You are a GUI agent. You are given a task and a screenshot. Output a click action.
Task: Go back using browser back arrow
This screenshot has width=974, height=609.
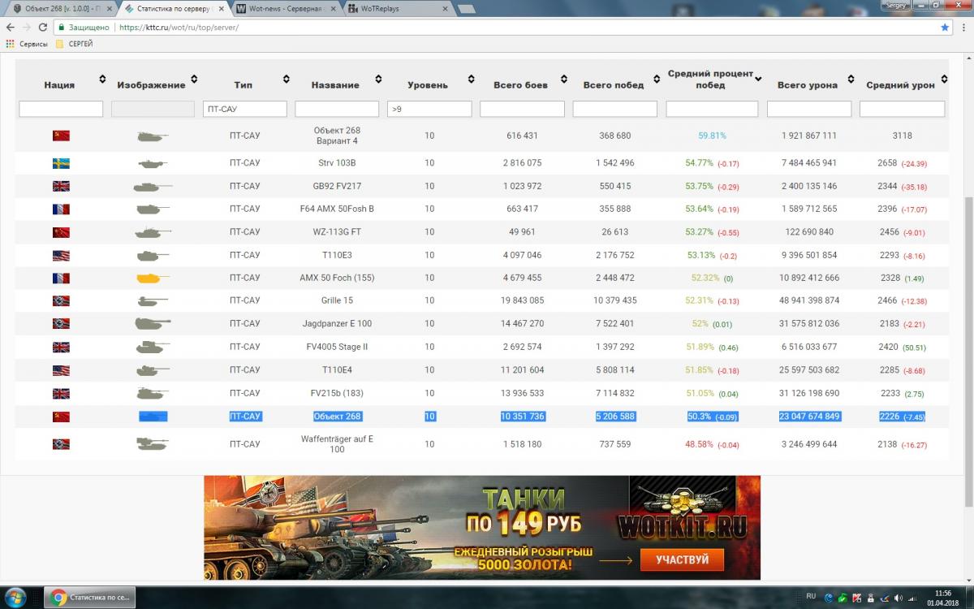tap(9, 27)
